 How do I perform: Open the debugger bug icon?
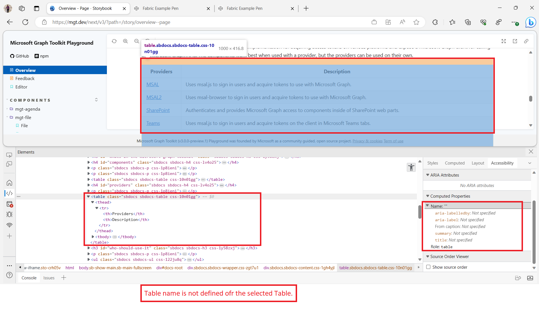coord(9,214)
